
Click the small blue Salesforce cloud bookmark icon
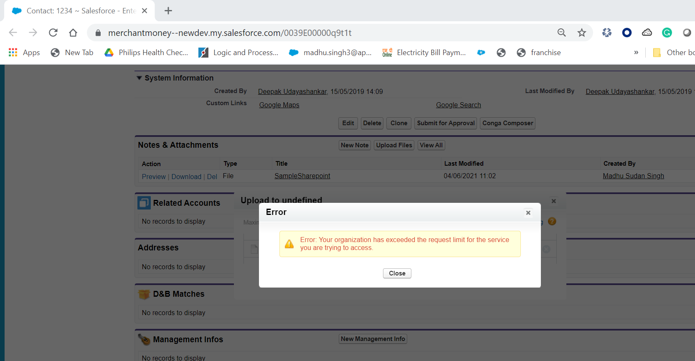(x=481, y=53)
